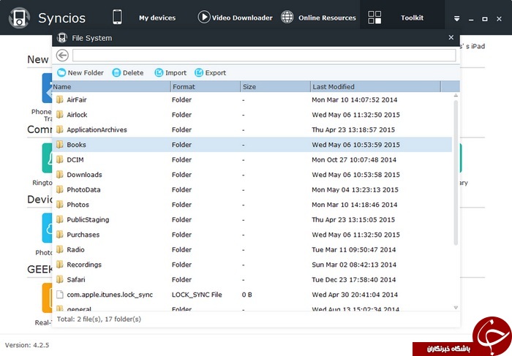
Task: Select the Radio folder icon
Action: pyautogui.click(x=59, y=249)
